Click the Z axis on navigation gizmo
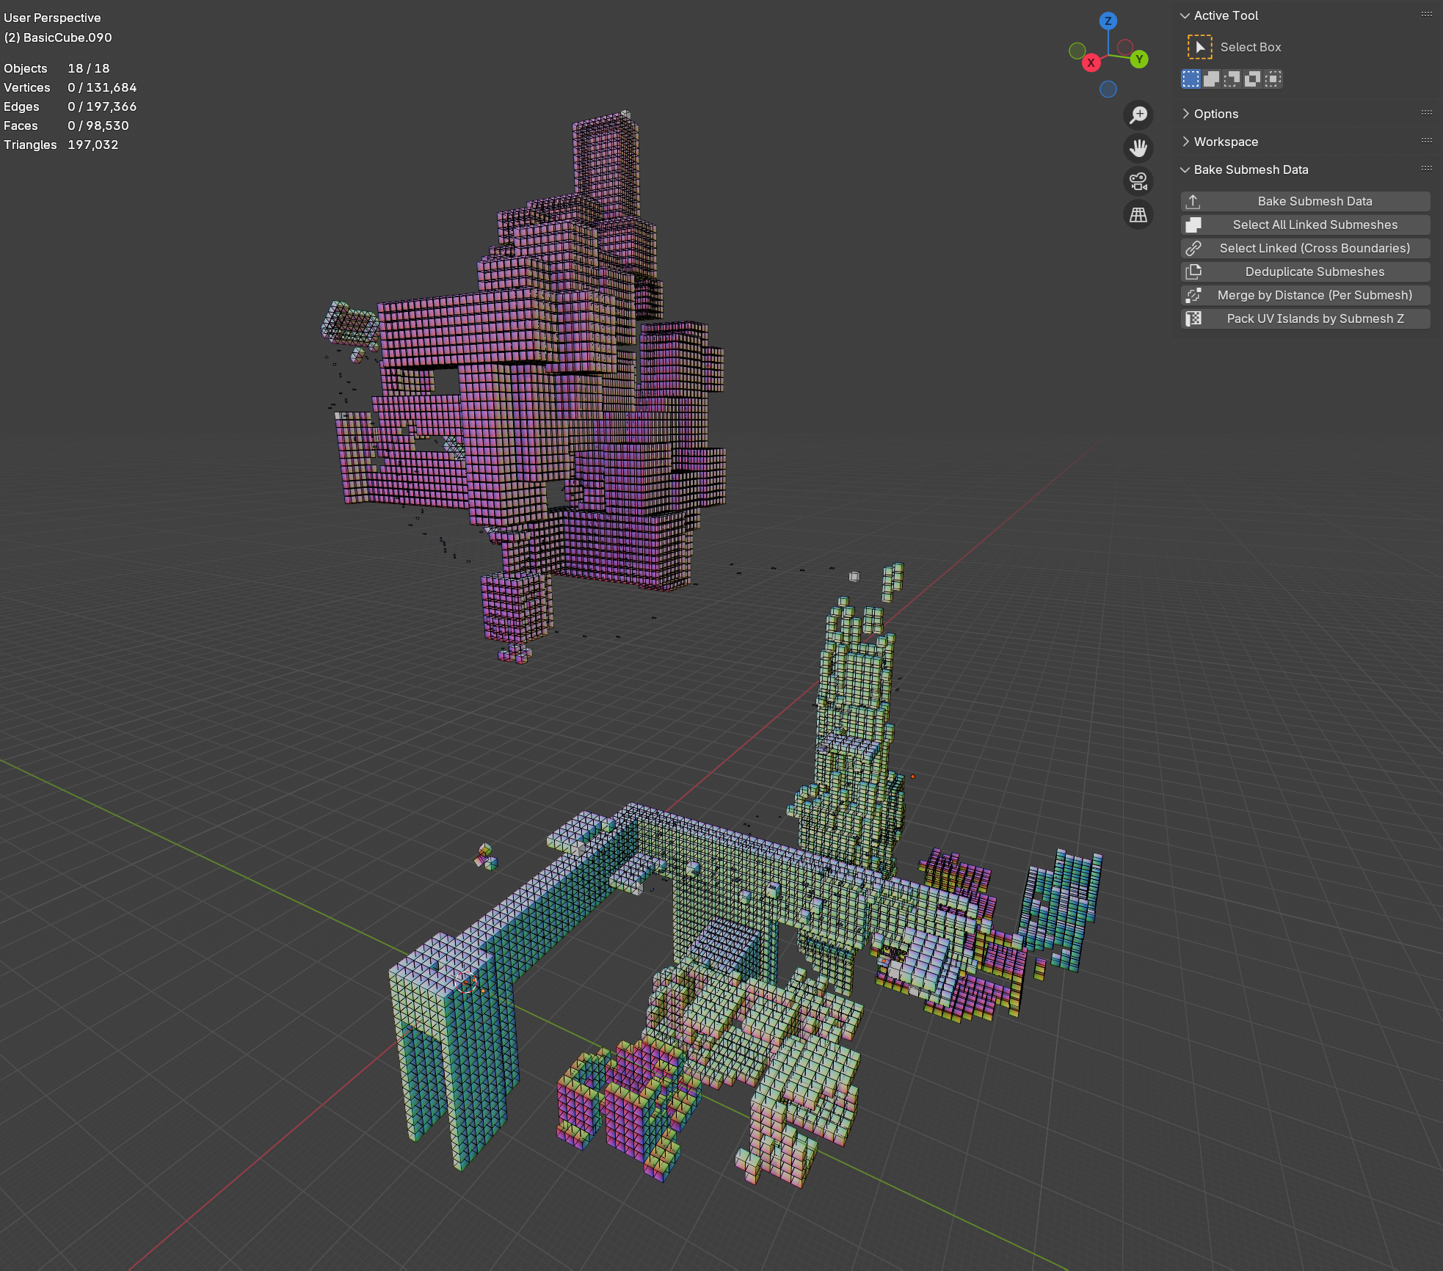This screenshot has width=1443, height=1271. pos(1108,22)
